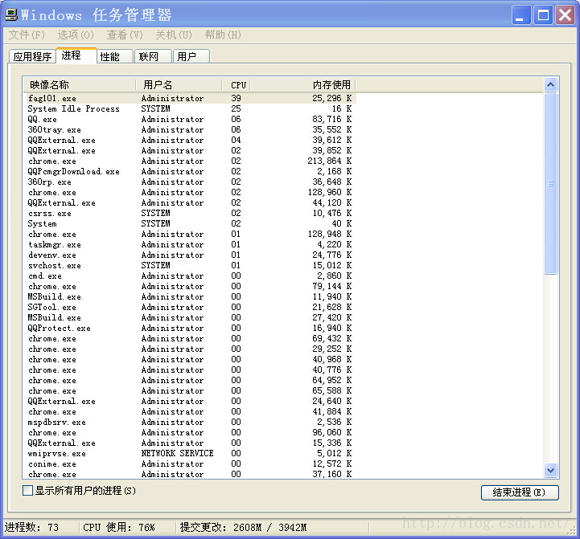This screenshot has width=580, height=539.
Task: Select the QQPcmgrDownload.exe process
Action: point(189,171)
